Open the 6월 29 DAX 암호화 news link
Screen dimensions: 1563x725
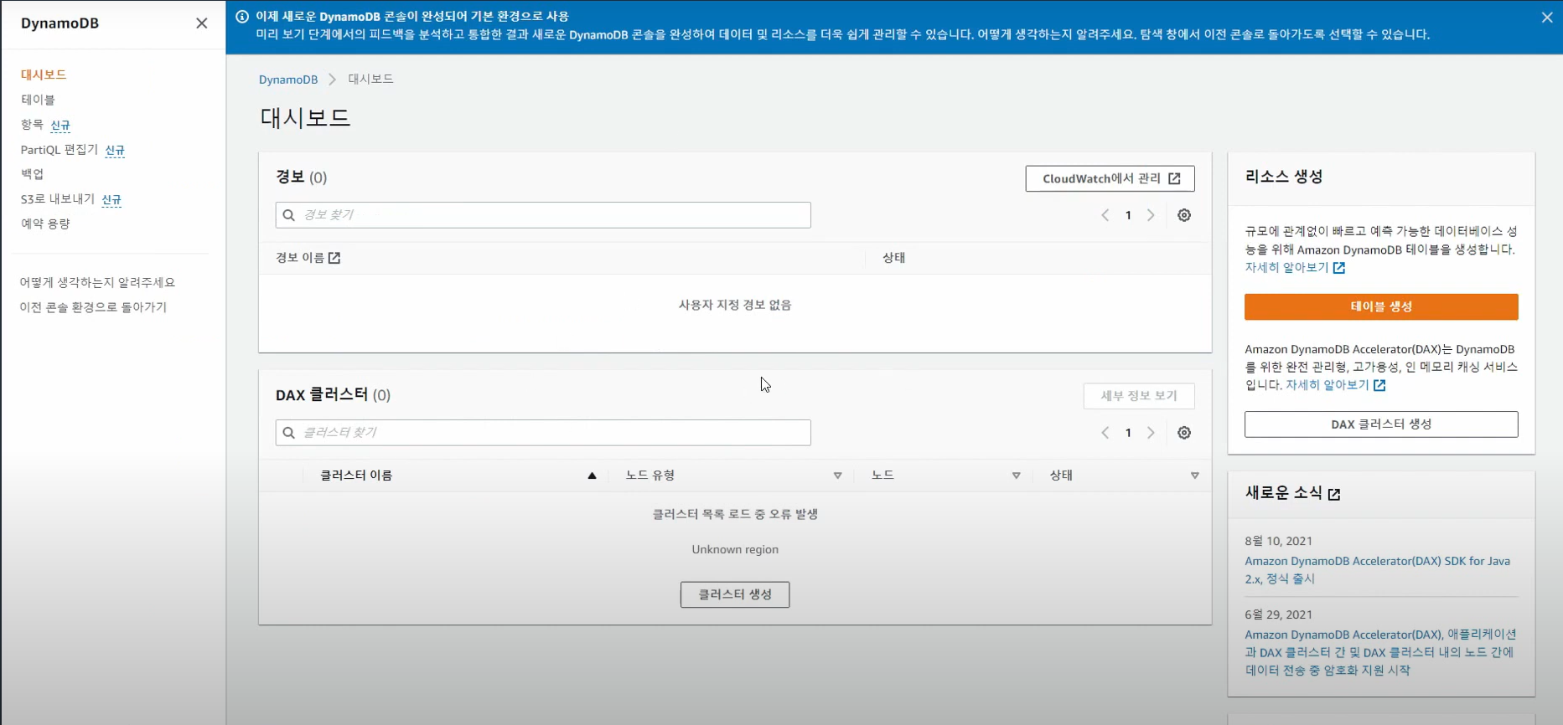click(1380, 652)
